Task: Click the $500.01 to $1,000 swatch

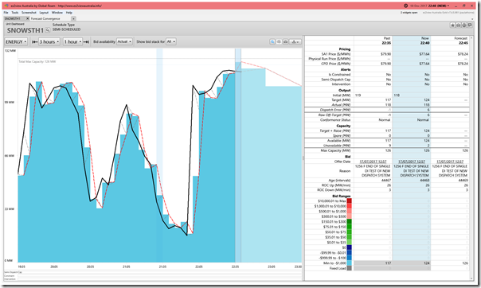Action: (349, 212)
